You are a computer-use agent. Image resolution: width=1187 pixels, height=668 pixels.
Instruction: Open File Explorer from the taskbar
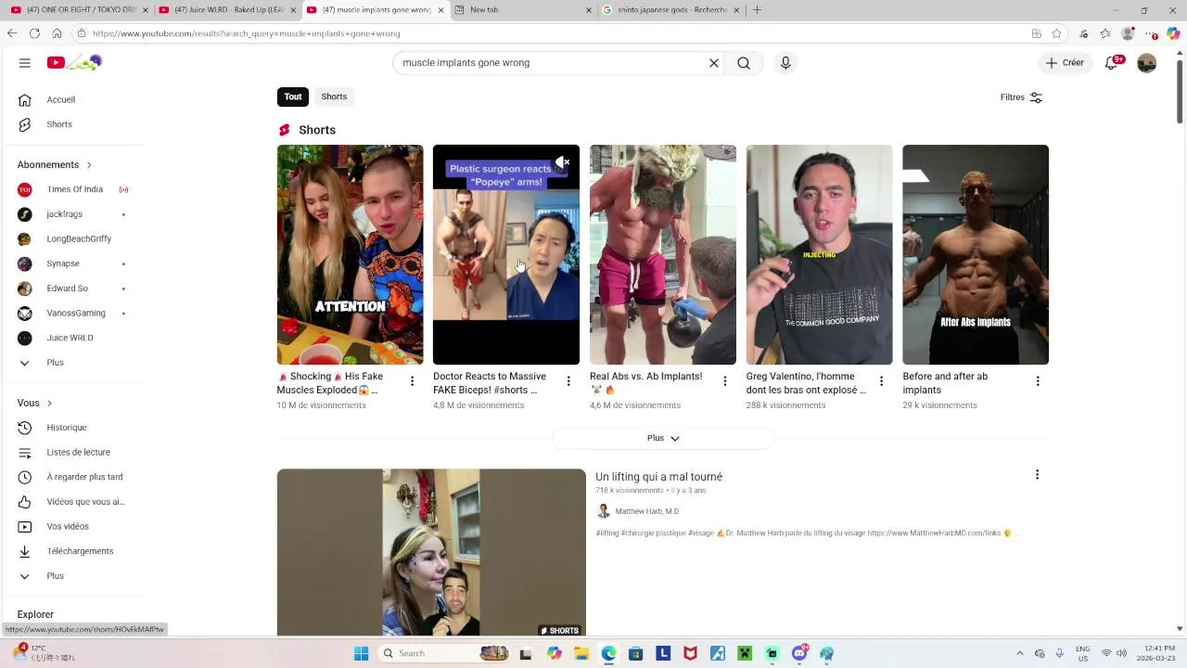click(x=581, y=653)
